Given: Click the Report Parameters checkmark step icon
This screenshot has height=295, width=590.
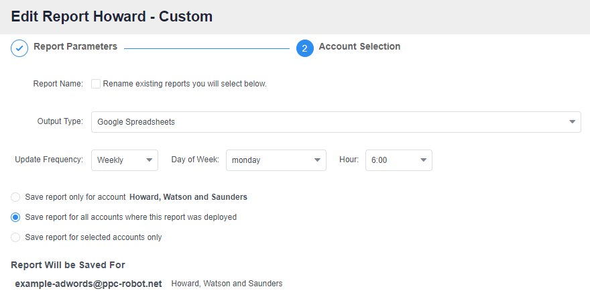Looking at the screenshot, I should coord(19,48).
